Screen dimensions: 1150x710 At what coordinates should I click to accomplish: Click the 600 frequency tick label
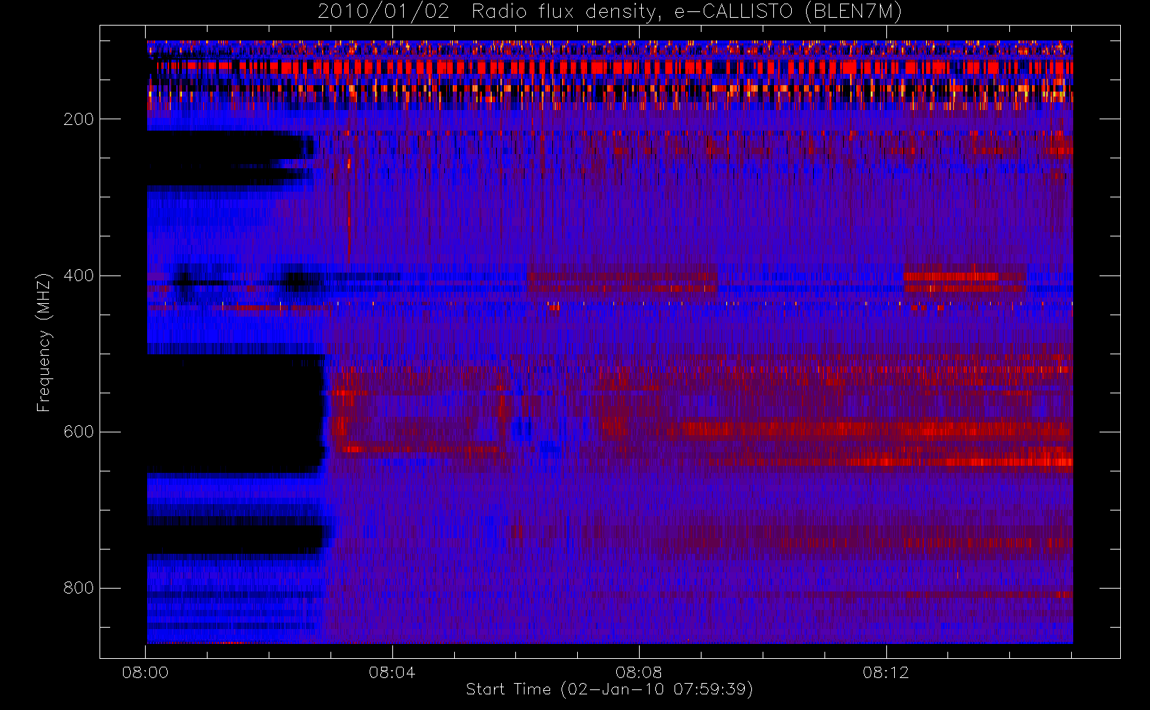78,432
